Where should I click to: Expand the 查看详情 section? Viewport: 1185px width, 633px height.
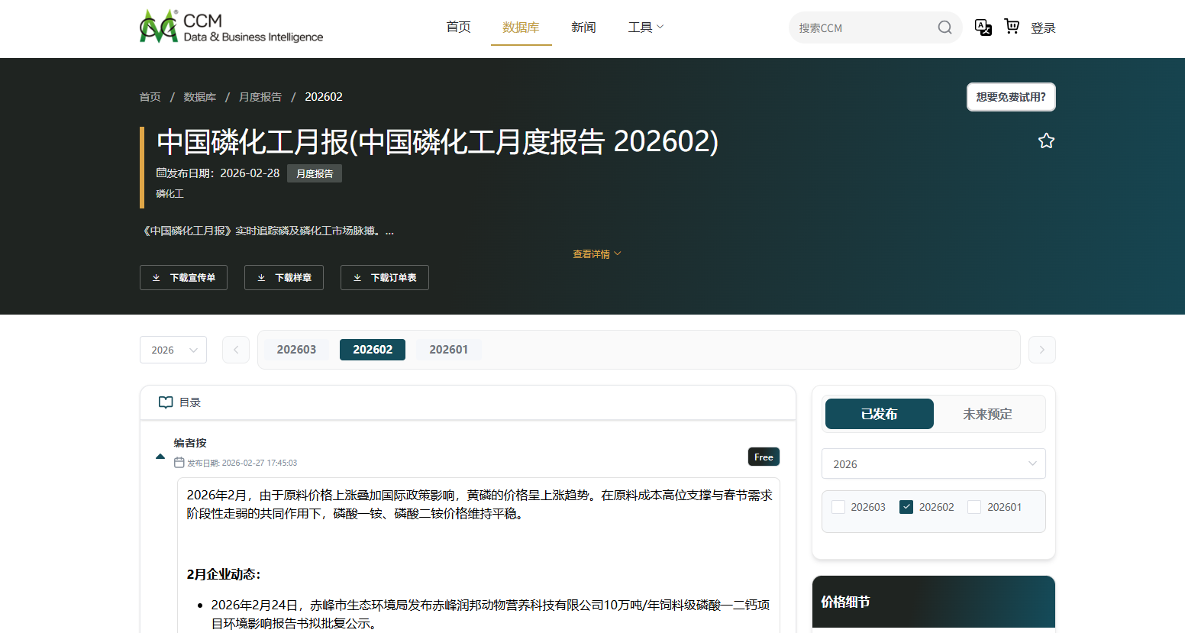tap(596, 254)
